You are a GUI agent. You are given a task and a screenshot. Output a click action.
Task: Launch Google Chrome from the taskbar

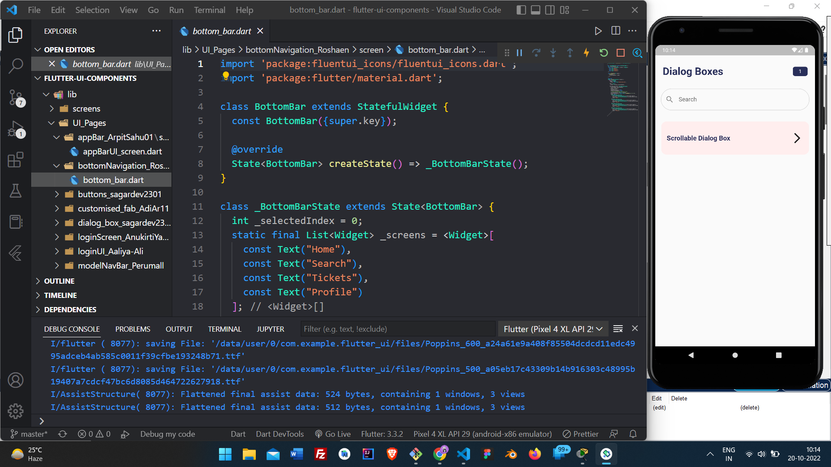coord(440,454)
